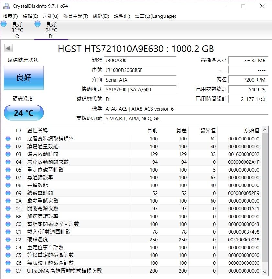Click the C: drive status orb

(4, 24)
